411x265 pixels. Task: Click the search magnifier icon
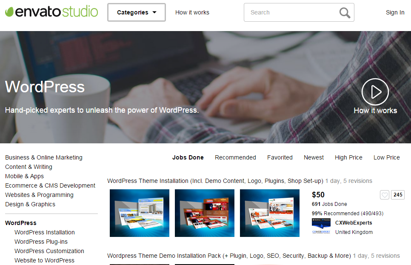coord(345,13)
